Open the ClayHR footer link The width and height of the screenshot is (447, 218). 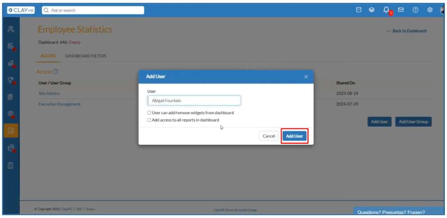(x=66, y=209)
